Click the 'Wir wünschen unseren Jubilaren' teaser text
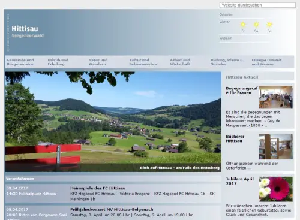Image resolution: width=300 pixels, height=220 pixels. (x=259, y=210)
